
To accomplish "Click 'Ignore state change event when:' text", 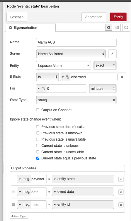I will (x=35, y=119).
